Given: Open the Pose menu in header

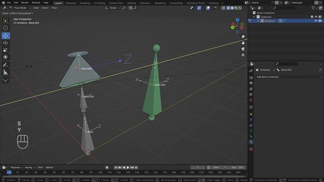Looking at the screenshot, I should (x=54, y=8).
